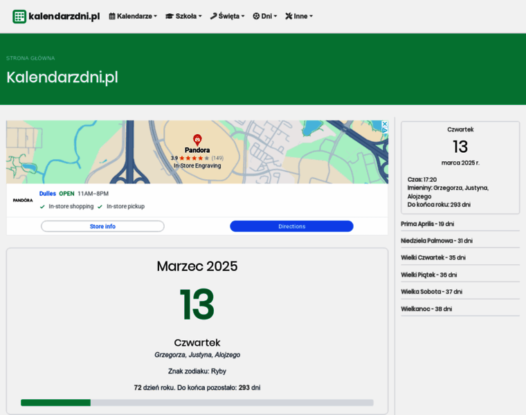The image size is (526, 415).
Task: Click the red Pandora map pin
Action: point(197,140)
